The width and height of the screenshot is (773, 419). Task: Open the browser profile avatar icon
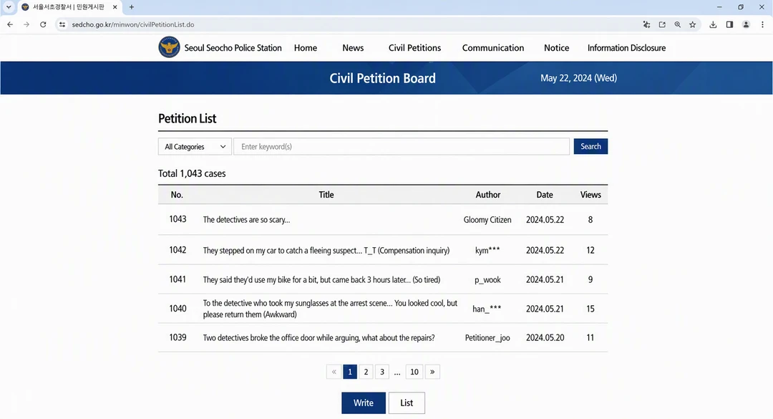tap(746, 24)
